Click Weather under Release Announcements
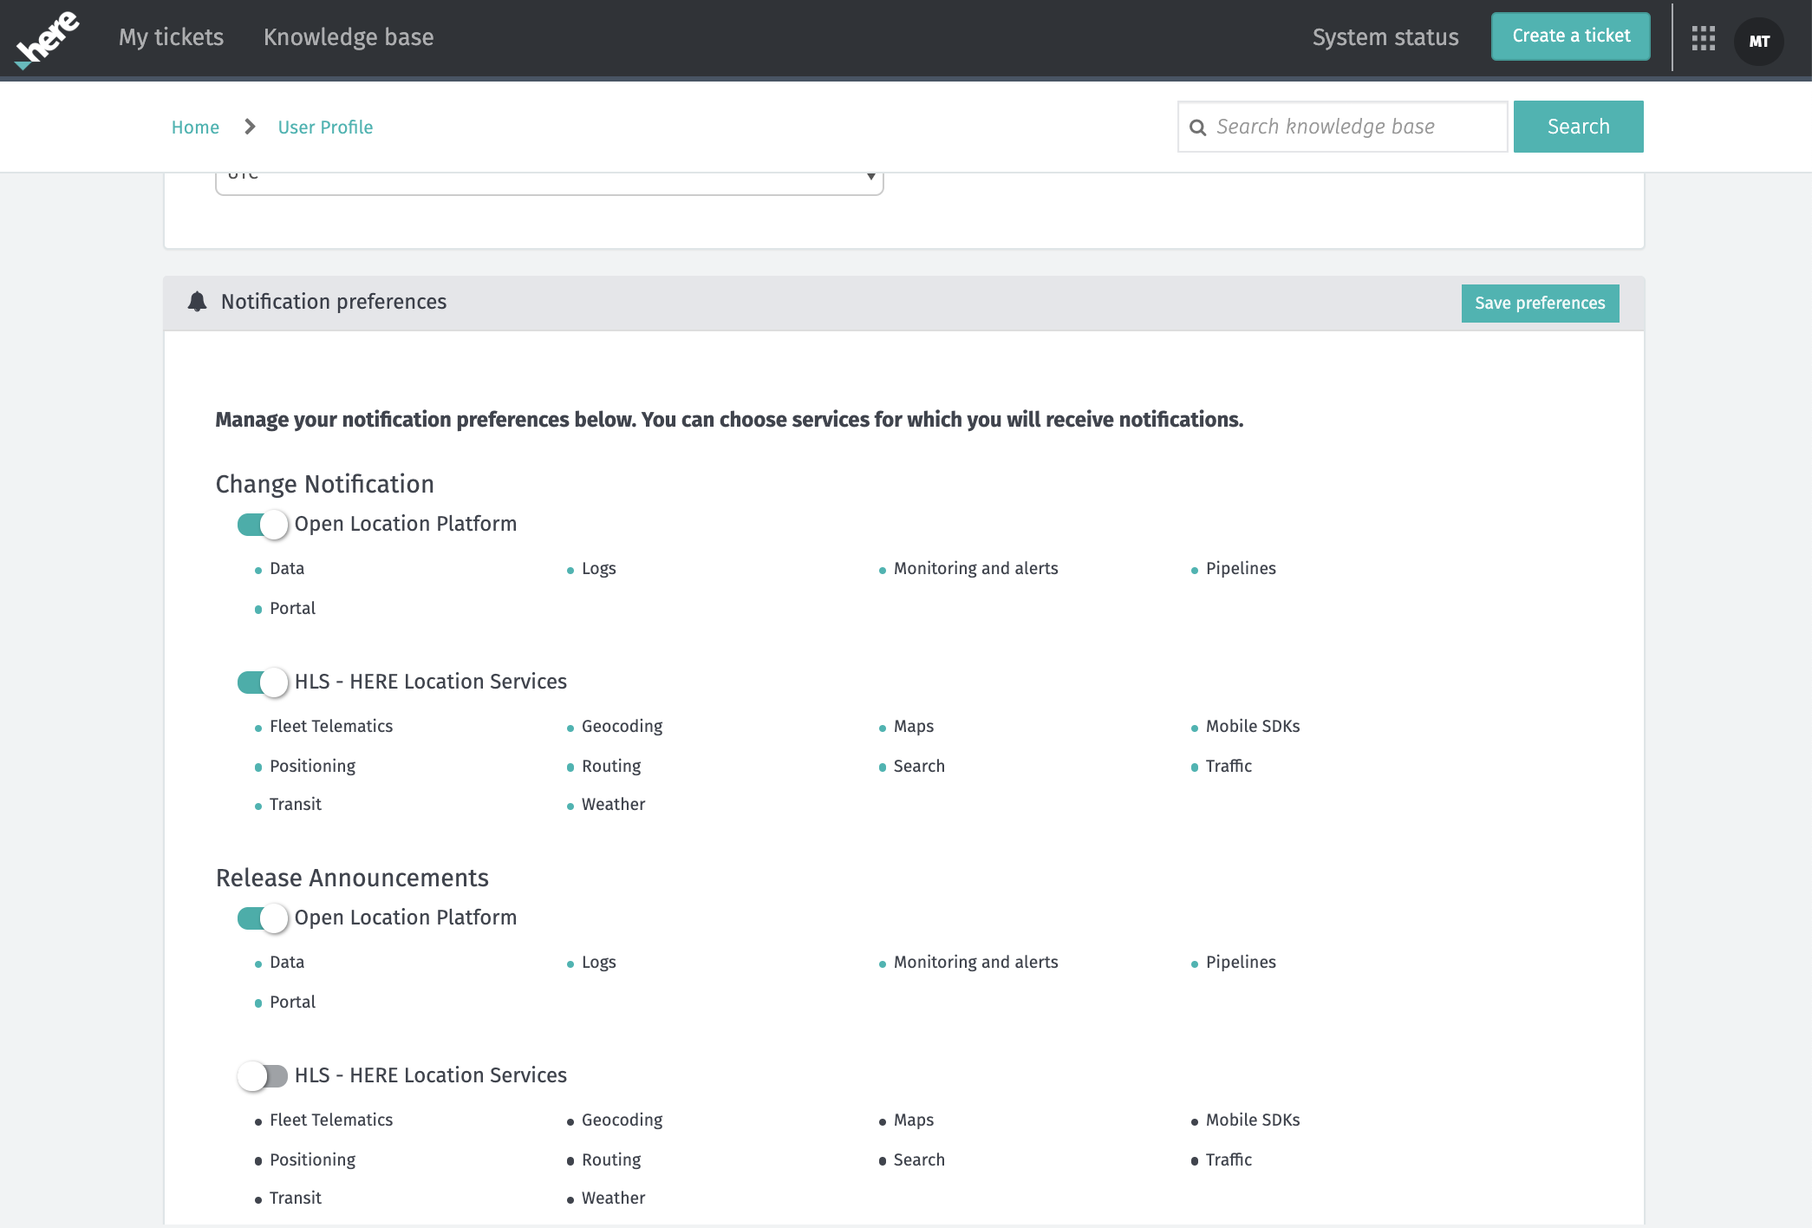 (613, 1199)
